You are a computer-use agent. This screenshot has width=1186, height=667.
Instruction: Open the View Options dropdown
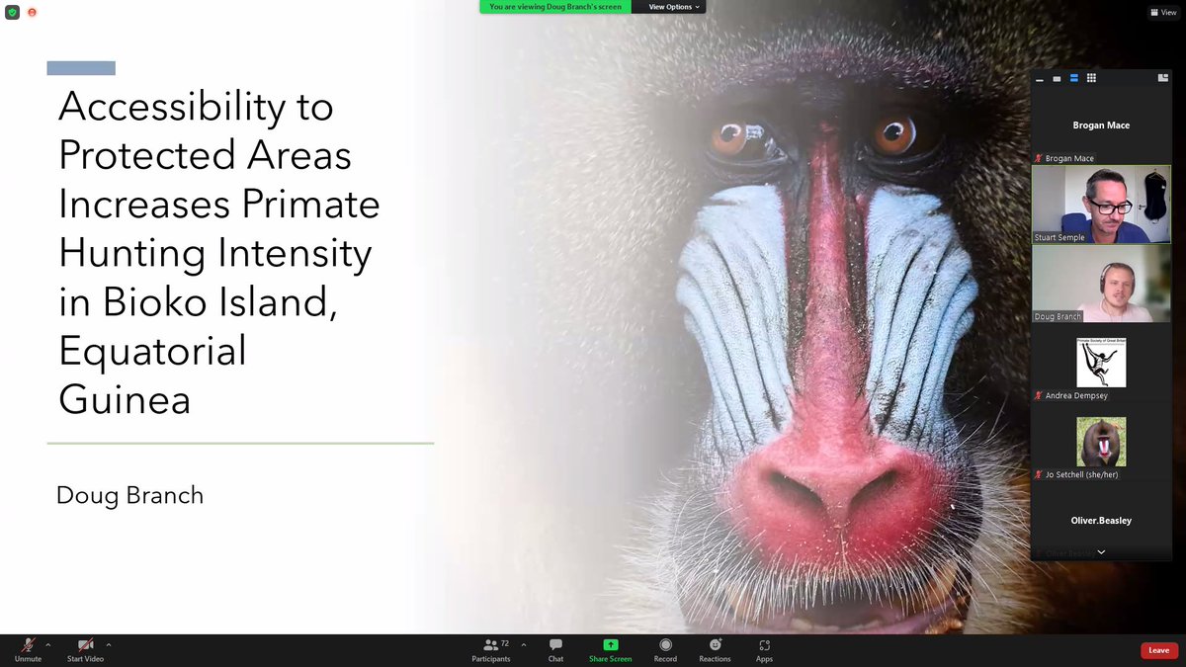coord(674,7)
